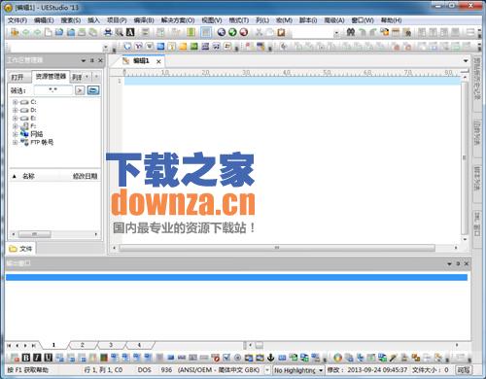Click the Files tab at panel bottom

point(21,249)
